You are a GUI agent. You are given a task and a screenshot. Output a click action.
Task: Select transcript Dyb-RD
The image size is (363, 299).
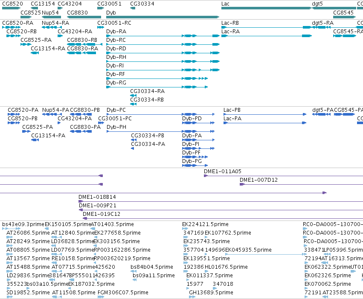click(x=116, y=49)
